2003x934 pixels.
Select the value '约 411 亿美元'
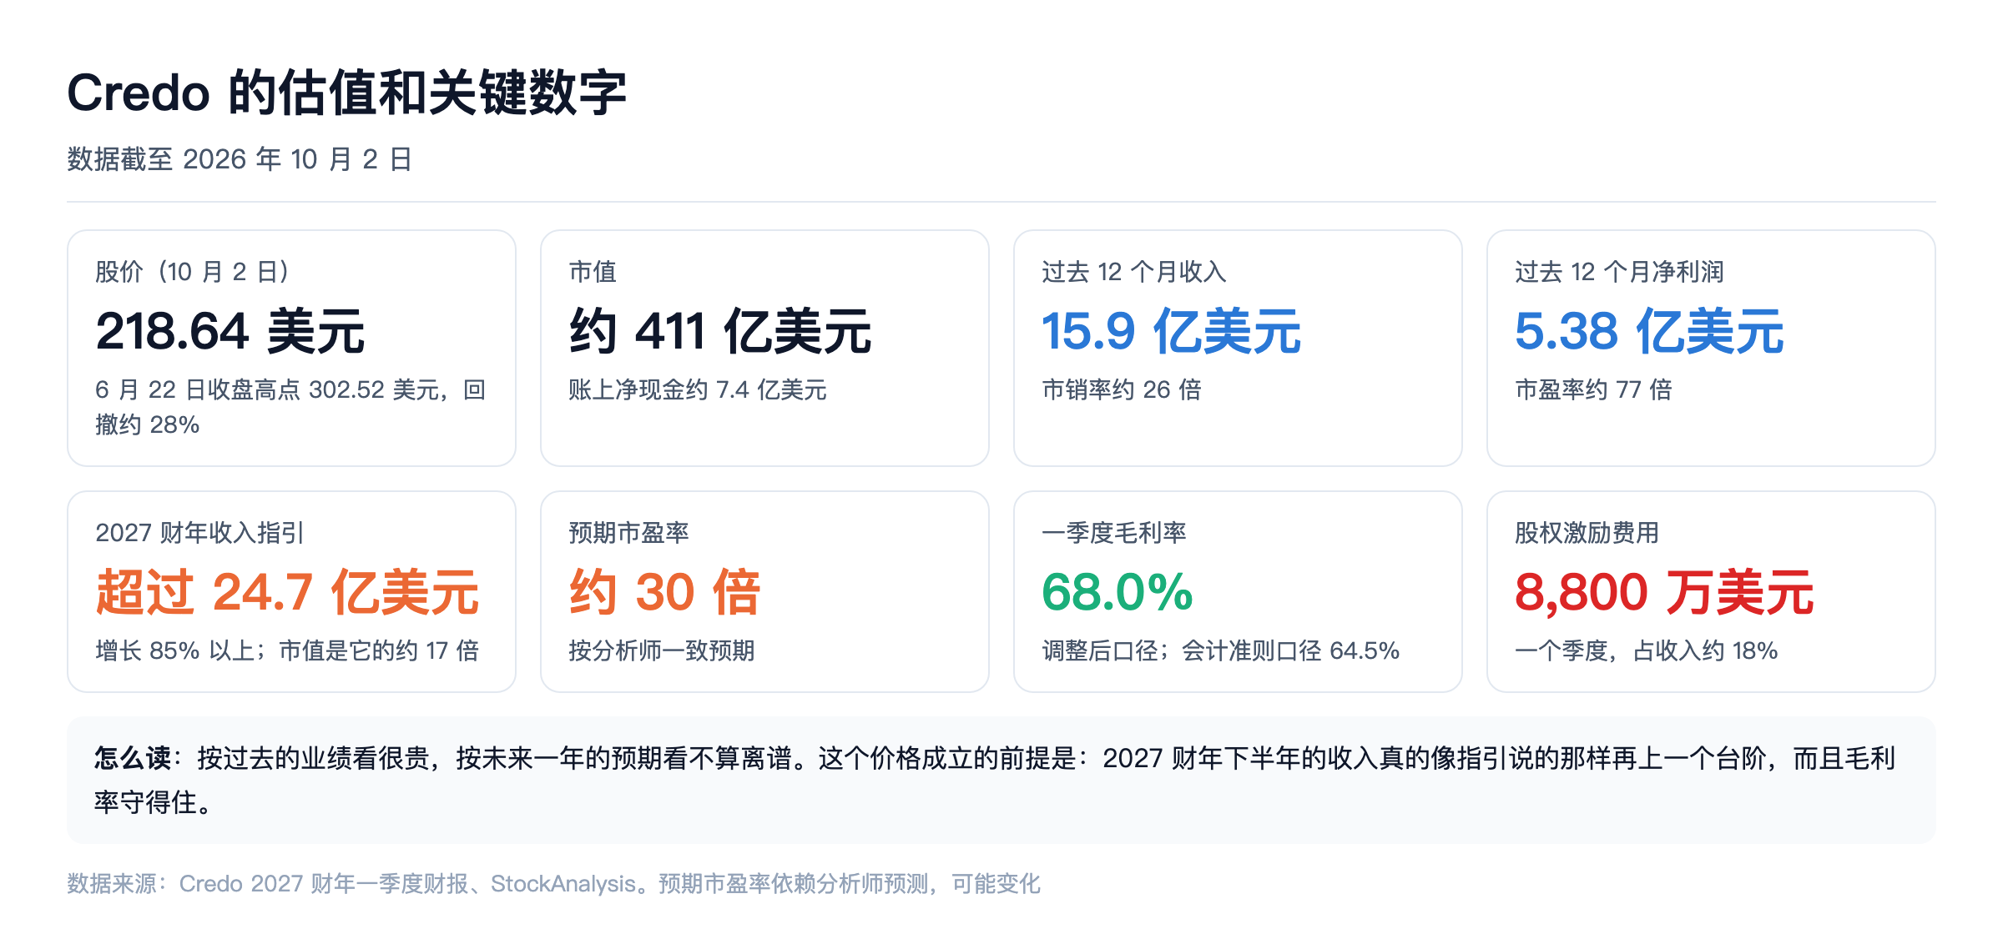point(719,331)
